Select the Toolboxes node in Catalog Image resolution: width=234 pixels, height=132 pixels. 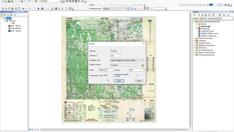pos(202,41)
